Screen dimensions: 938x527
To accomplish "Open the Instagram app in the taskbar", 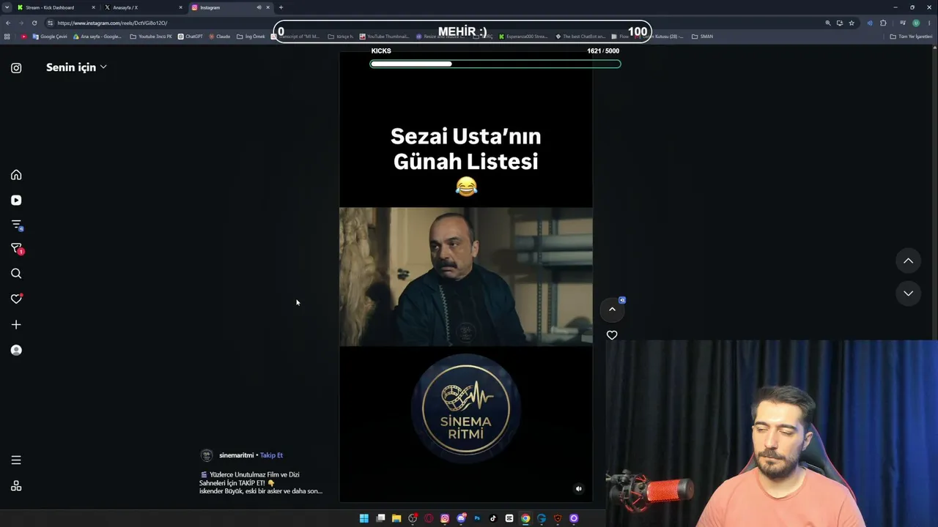I will pos(445,518).
